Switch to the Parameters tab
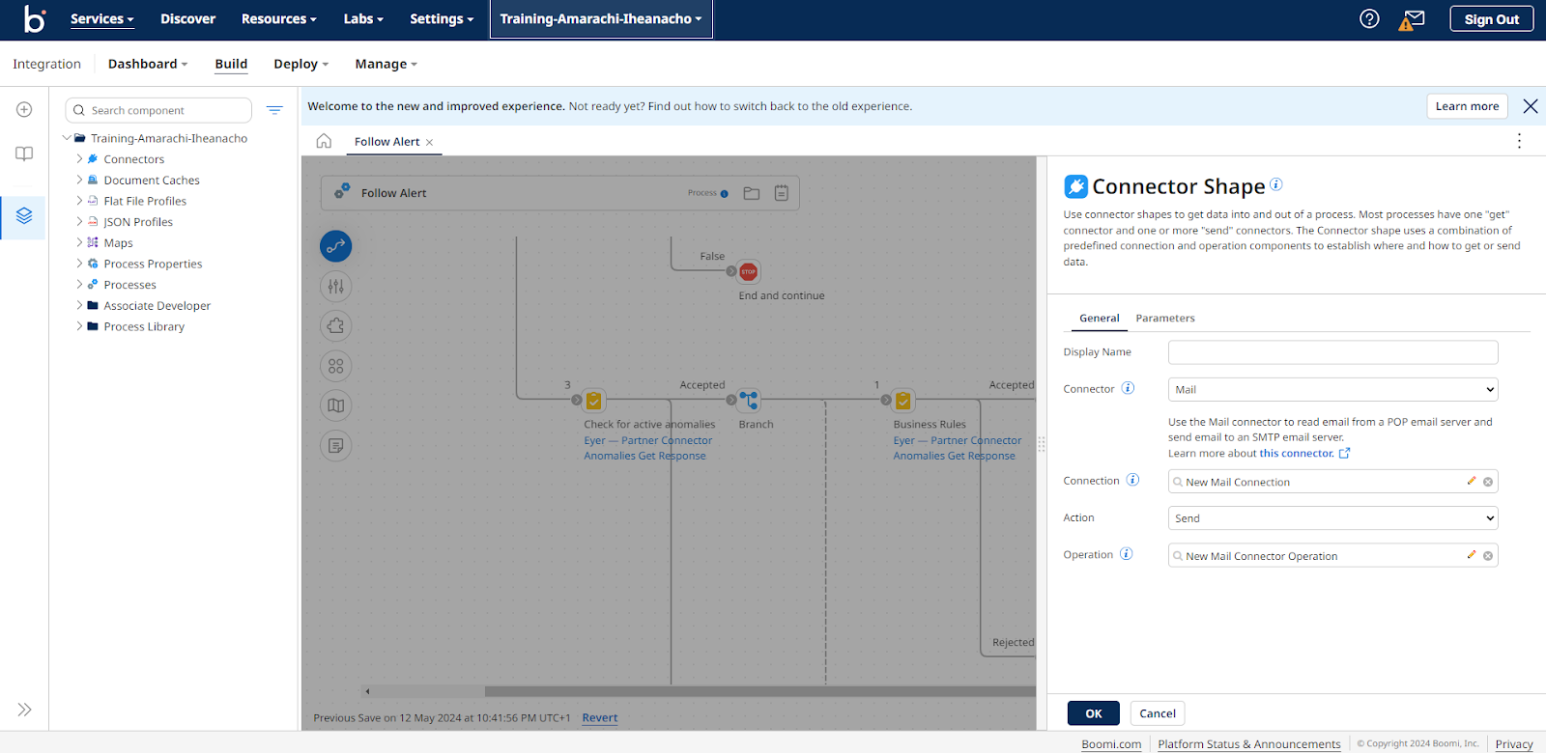The image size is (1546, 753). coord(1165,318)
